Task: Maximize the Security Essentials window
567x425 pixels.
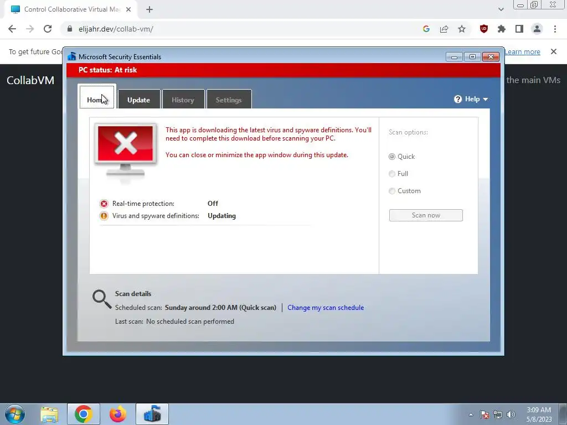Action: coord(472,57)
